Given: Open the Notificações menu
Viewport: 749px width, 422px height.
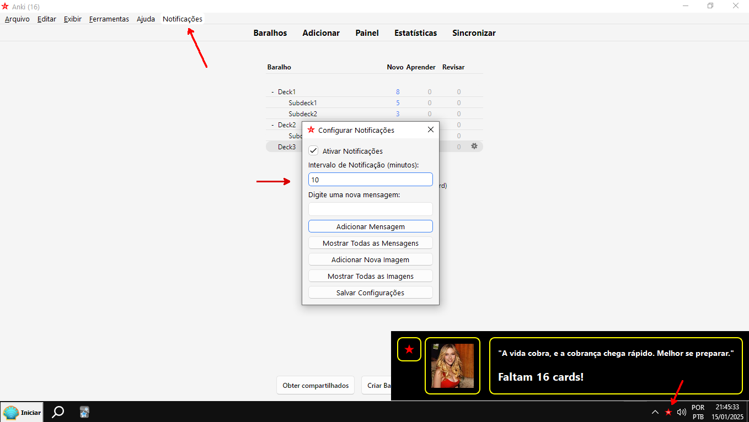Looking at the screenshot, I should (x=182, y=19).
